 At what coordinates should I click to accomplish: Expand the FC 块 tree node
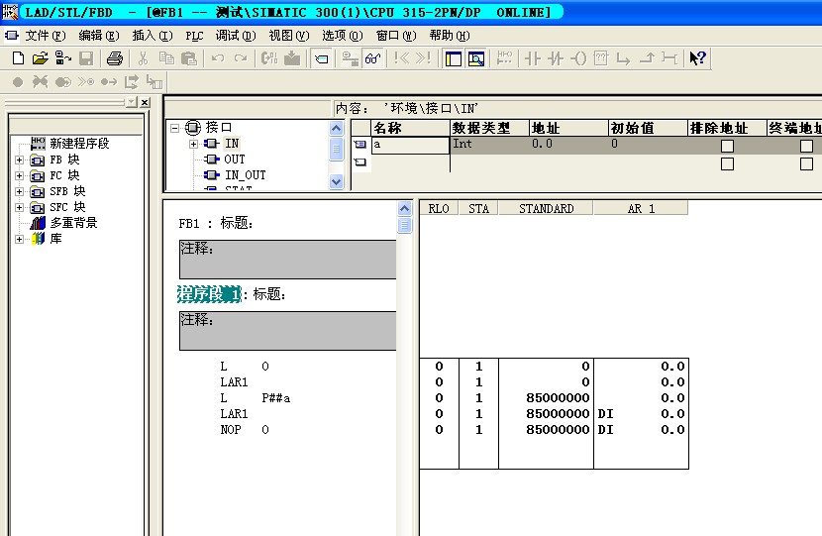coord(20,175)
